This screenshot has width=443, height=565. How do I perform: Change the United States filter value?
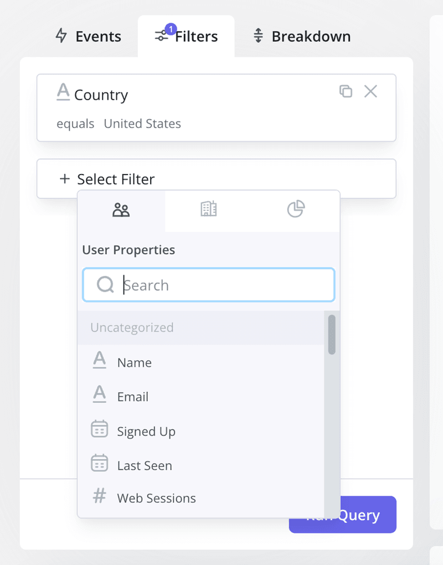pyautogui.click(x=142, y=124)
